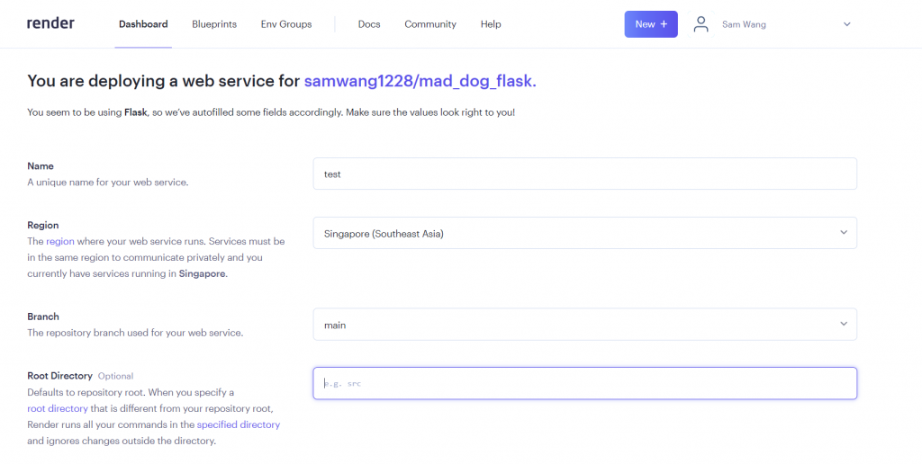Open the Help menu item

[x=491, y=24]
